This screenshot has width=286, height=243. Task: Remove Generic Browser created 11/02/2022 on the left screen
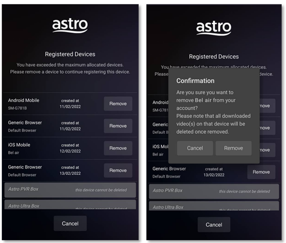point(118,126)
